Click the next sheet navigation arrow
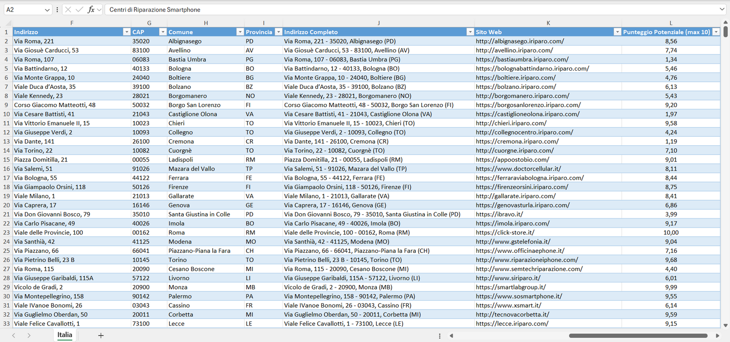Screen dimensions: 730x342 coord(29,335)
